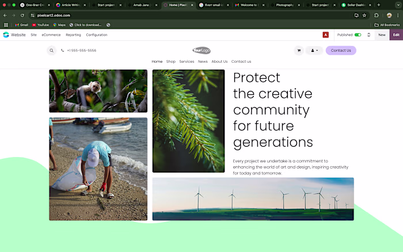The width and height of the screenshot is (403, 252).
Task: Open the 'Click to download...' bookmark
Action: point(86,25)
